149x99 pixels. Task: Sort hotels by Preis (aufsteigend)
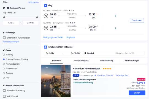point(82,61)
